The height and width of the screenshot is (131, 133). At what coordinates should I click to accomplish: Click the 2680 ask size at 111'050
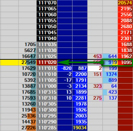coord(125,27)
